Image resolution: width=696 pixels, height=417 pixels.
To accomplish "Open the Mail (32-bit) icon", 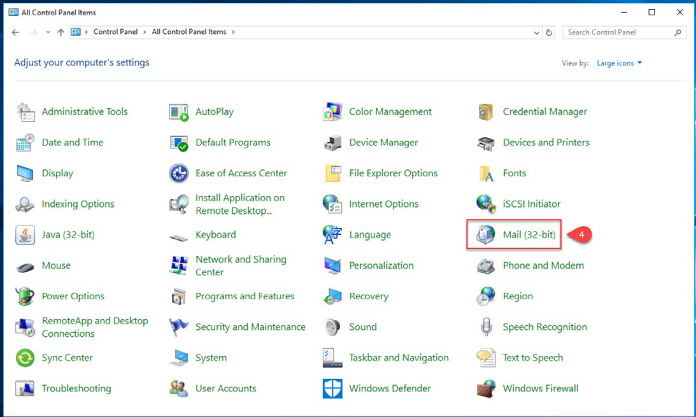I will coord(486,235).
